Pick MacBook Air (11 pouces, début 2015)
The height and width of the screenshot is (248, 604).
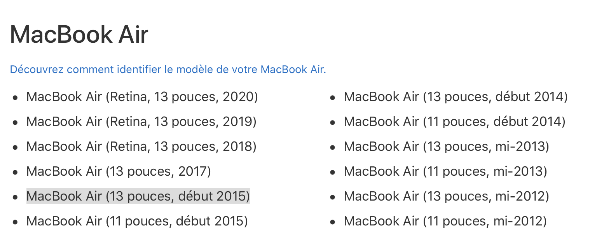(x=137, y=221)
